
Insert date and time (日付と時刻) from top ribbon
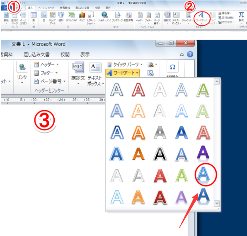click(x=225, y=18)
